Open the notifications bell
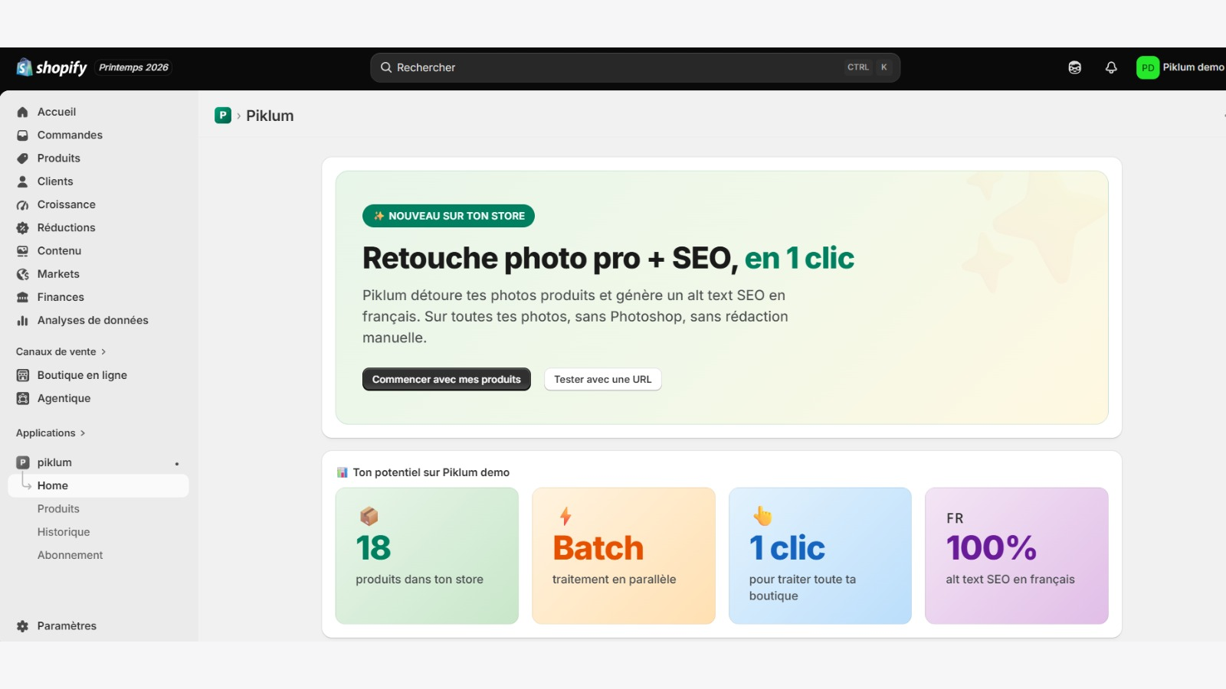The image size is (1226, 689). click(1111, 67)
